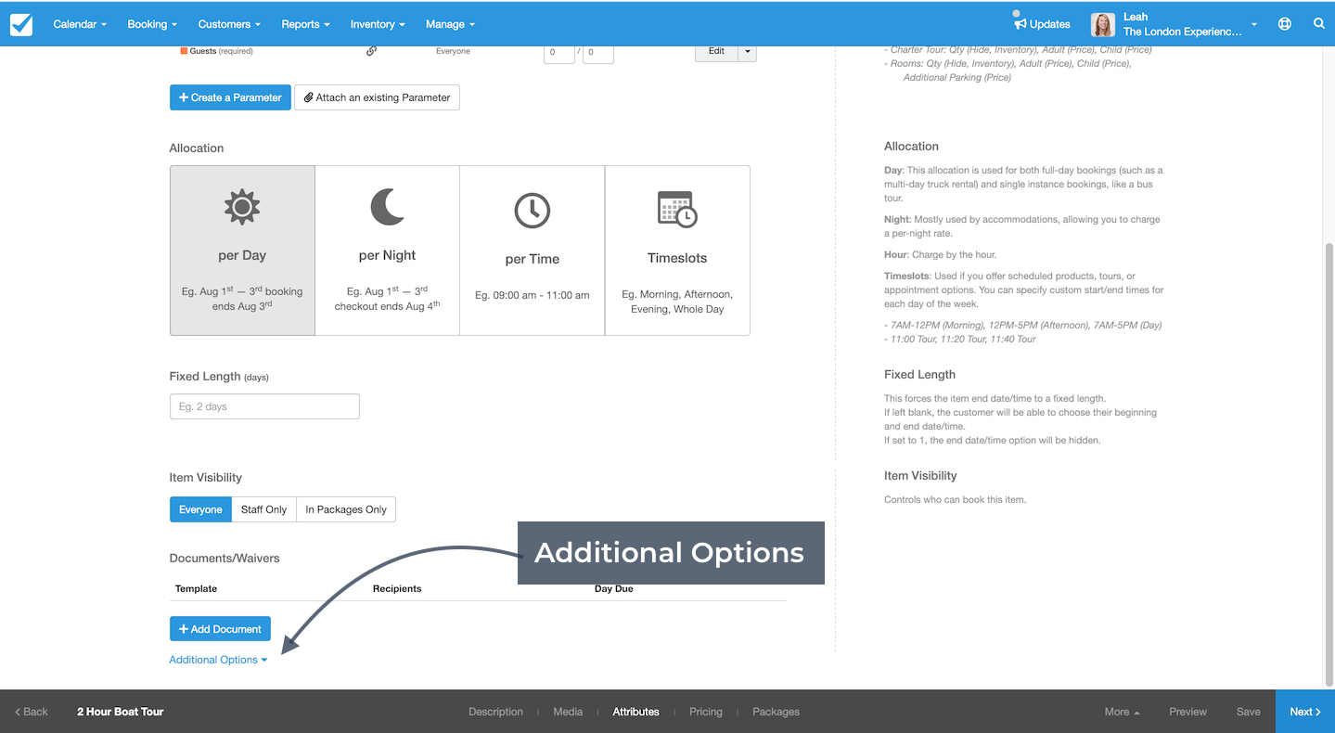1335x733 pixels.
Task: Open the Customers dropdown menu
Action: pyautogui.click(x=229, y=24)
